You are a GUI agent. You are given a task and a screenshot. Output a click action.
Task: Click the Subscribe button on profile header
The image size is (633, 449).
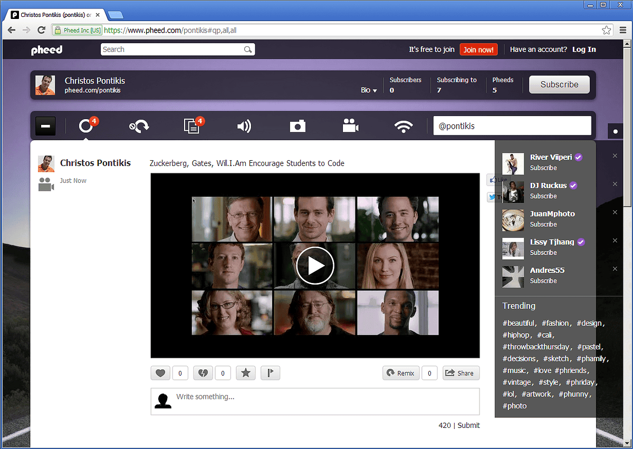[x=559, y=84]
